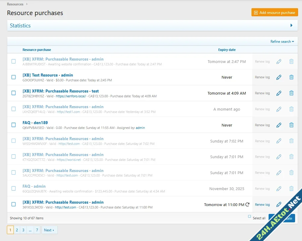Check the box beside [XB] Test Resource
Screen dimensions: 302x241
(13, 77)
